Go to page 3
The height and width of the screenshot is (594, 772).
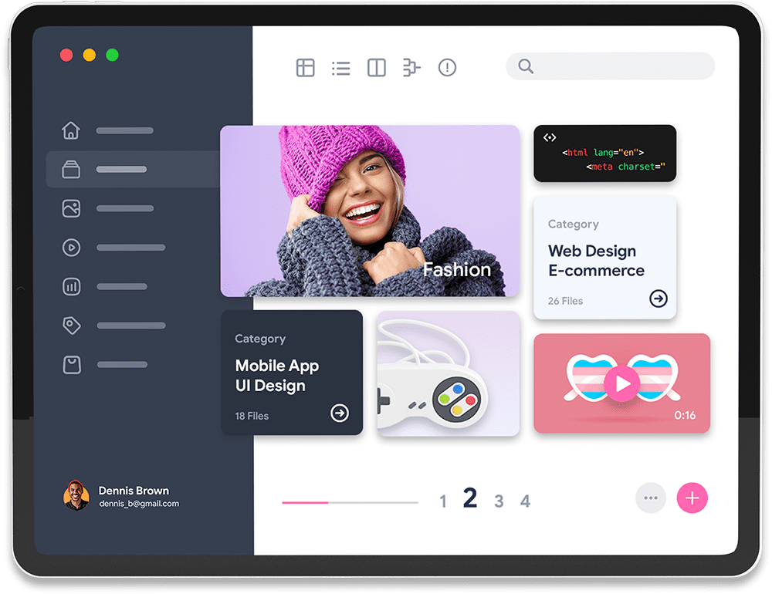pyautogui.click(x=499, y=501)
